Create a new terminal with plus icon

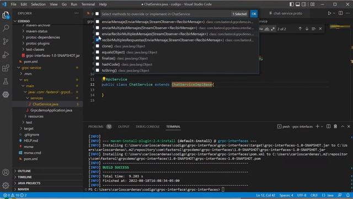[x=318, y=127]
